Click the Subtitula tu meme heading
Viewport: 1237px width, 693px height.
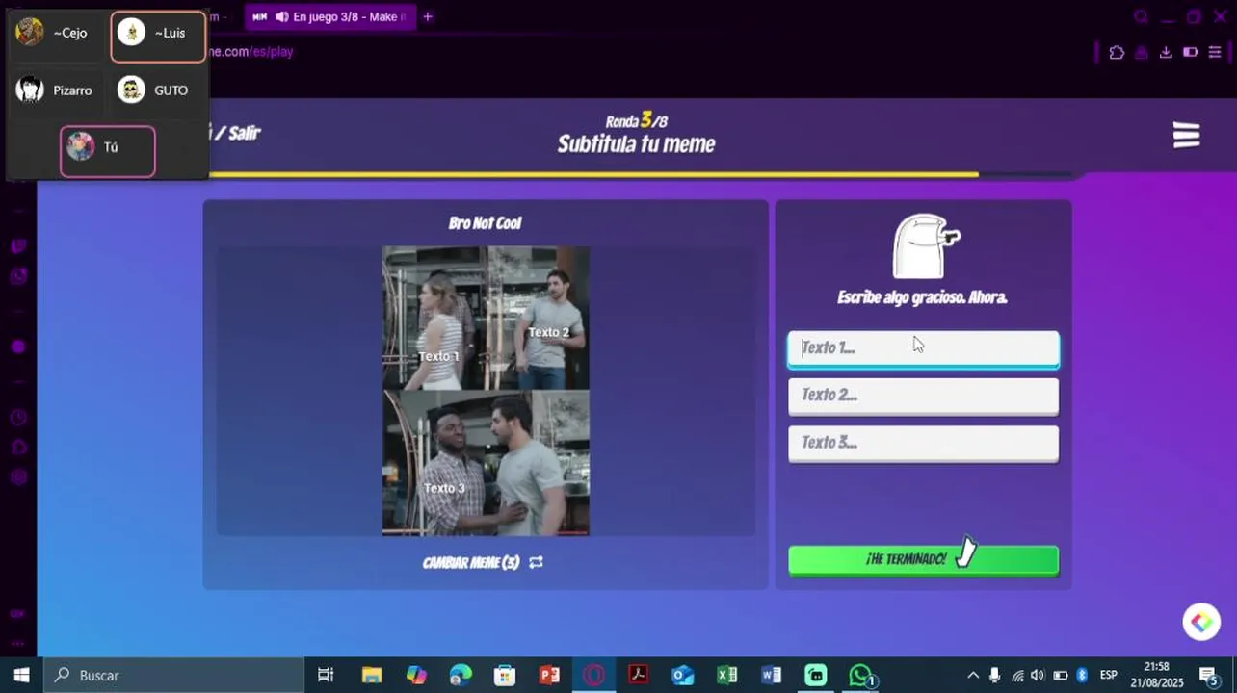(636, 144)
